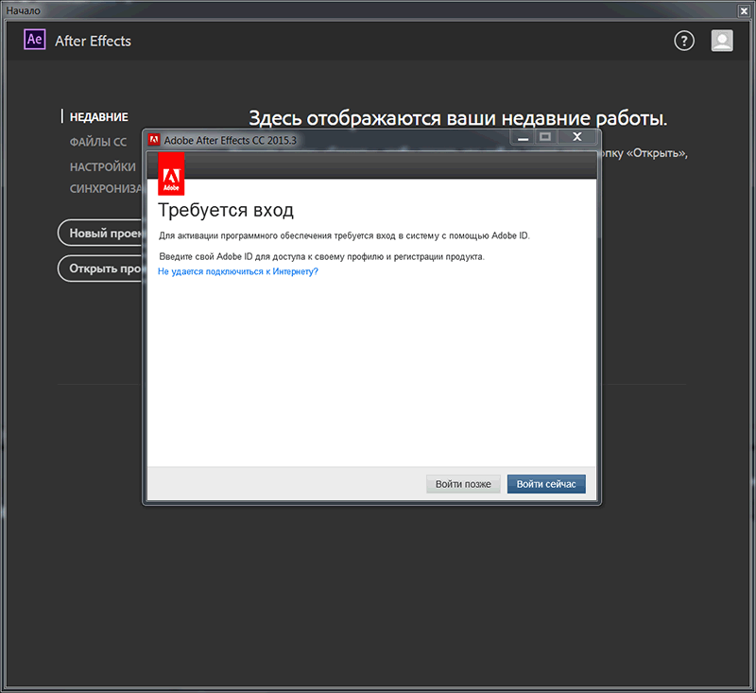Close the Adobe After Effects CC 2015.3 dialog

coord(576,137)
